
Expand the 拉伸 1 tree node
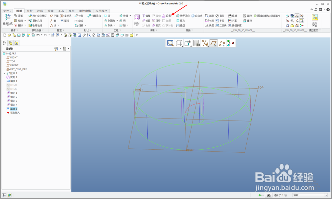pos(4,73)
